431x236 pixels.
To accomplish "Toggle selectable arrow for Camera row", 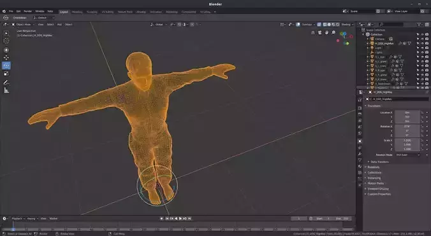I will pyautogui.click(x=418, y=39).
